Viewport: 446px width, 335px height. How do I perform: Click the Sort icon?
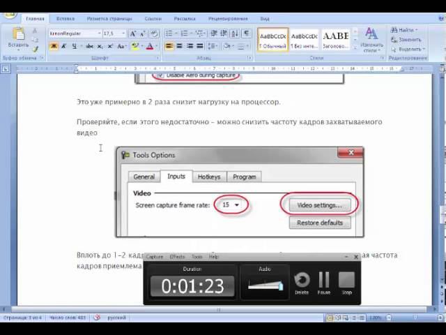click(x=235, y=33)
